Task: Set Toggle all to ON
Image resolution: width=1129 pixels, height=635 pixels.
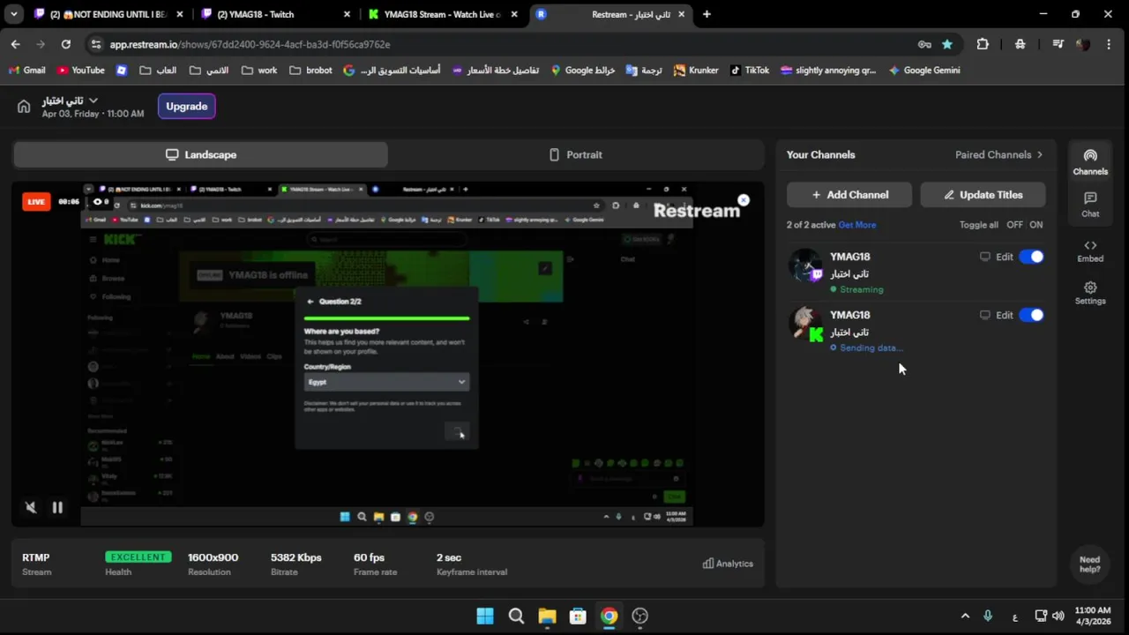Action: [1036, 225]
